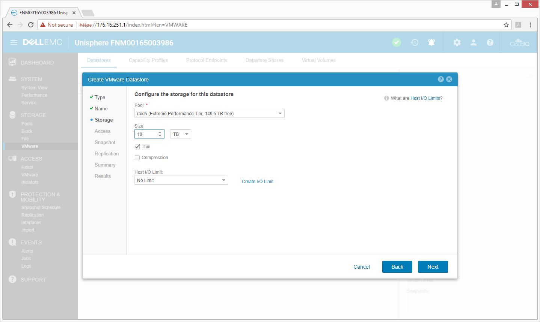540x322 pixels.
Task: Open Hosts under Access
Action: click(x=27, y=167)
